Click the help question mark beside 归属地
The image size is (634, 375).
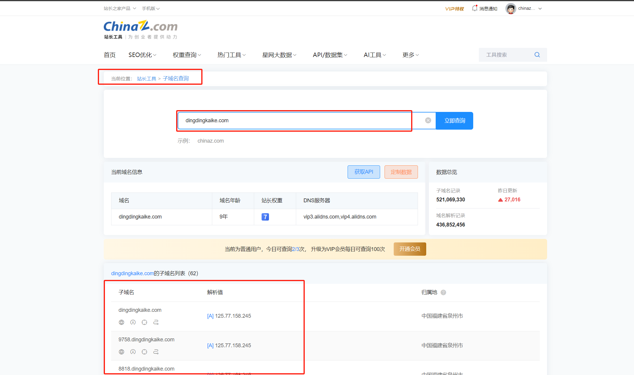pos(443,292)
